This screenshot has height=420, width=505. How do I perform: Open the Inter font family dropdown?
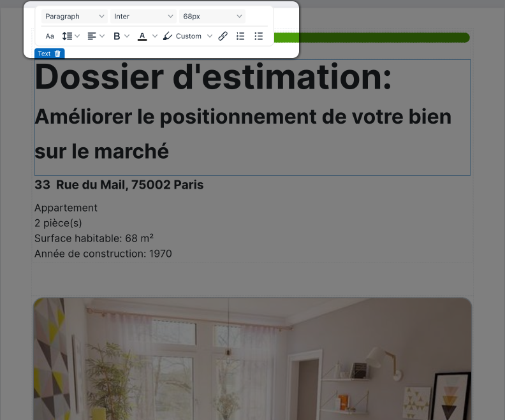click(x=143, y=17)
